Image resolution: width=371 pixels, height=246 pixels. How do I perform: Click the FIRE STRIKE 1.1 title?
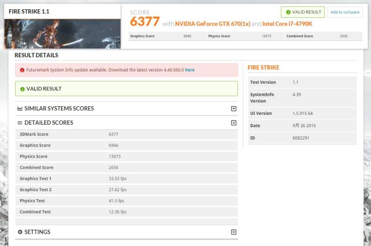click(x=29, y=12)
